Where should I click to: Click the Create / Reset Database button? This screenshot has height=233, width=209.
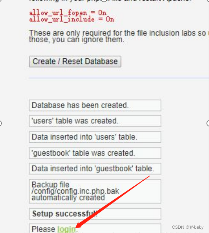75,62
